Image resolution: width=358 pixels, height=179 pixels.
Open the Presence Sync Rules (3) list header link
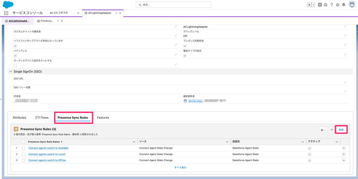point(38,129)
